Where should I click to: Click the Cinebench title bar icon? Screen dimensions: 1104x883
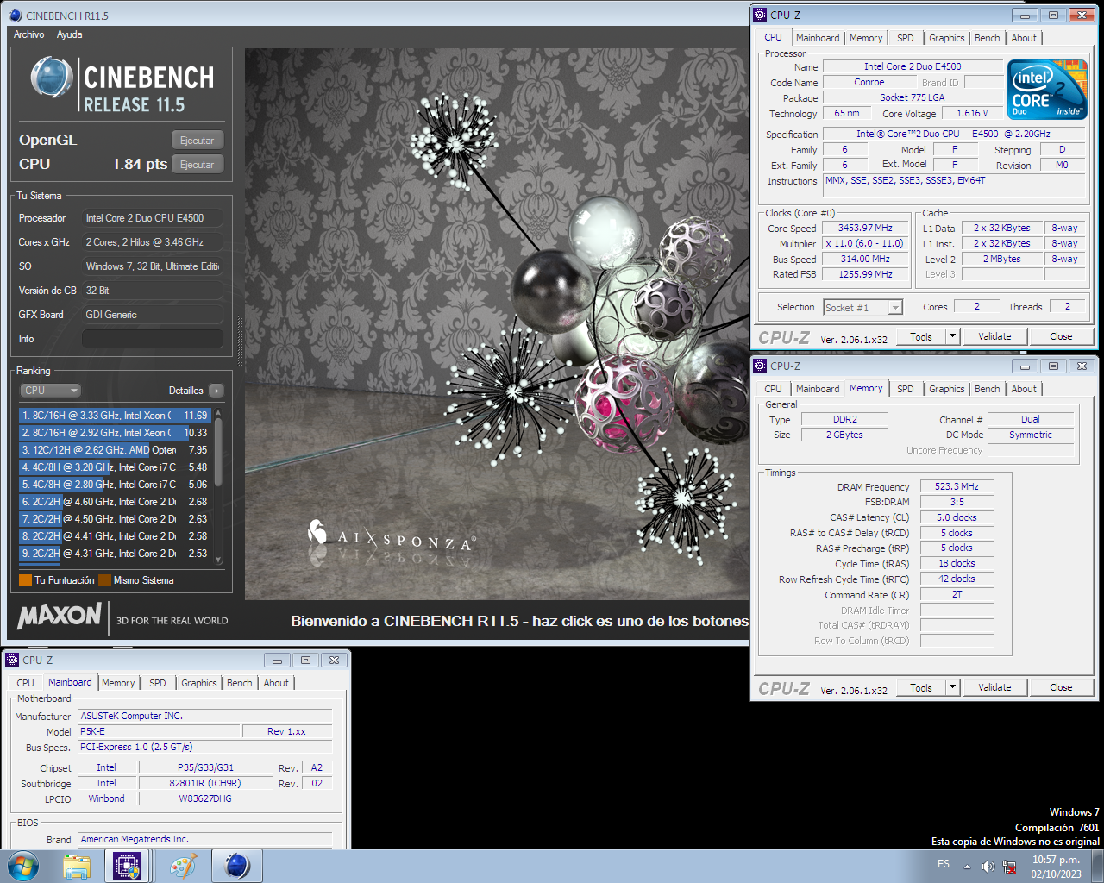(16, 15)
